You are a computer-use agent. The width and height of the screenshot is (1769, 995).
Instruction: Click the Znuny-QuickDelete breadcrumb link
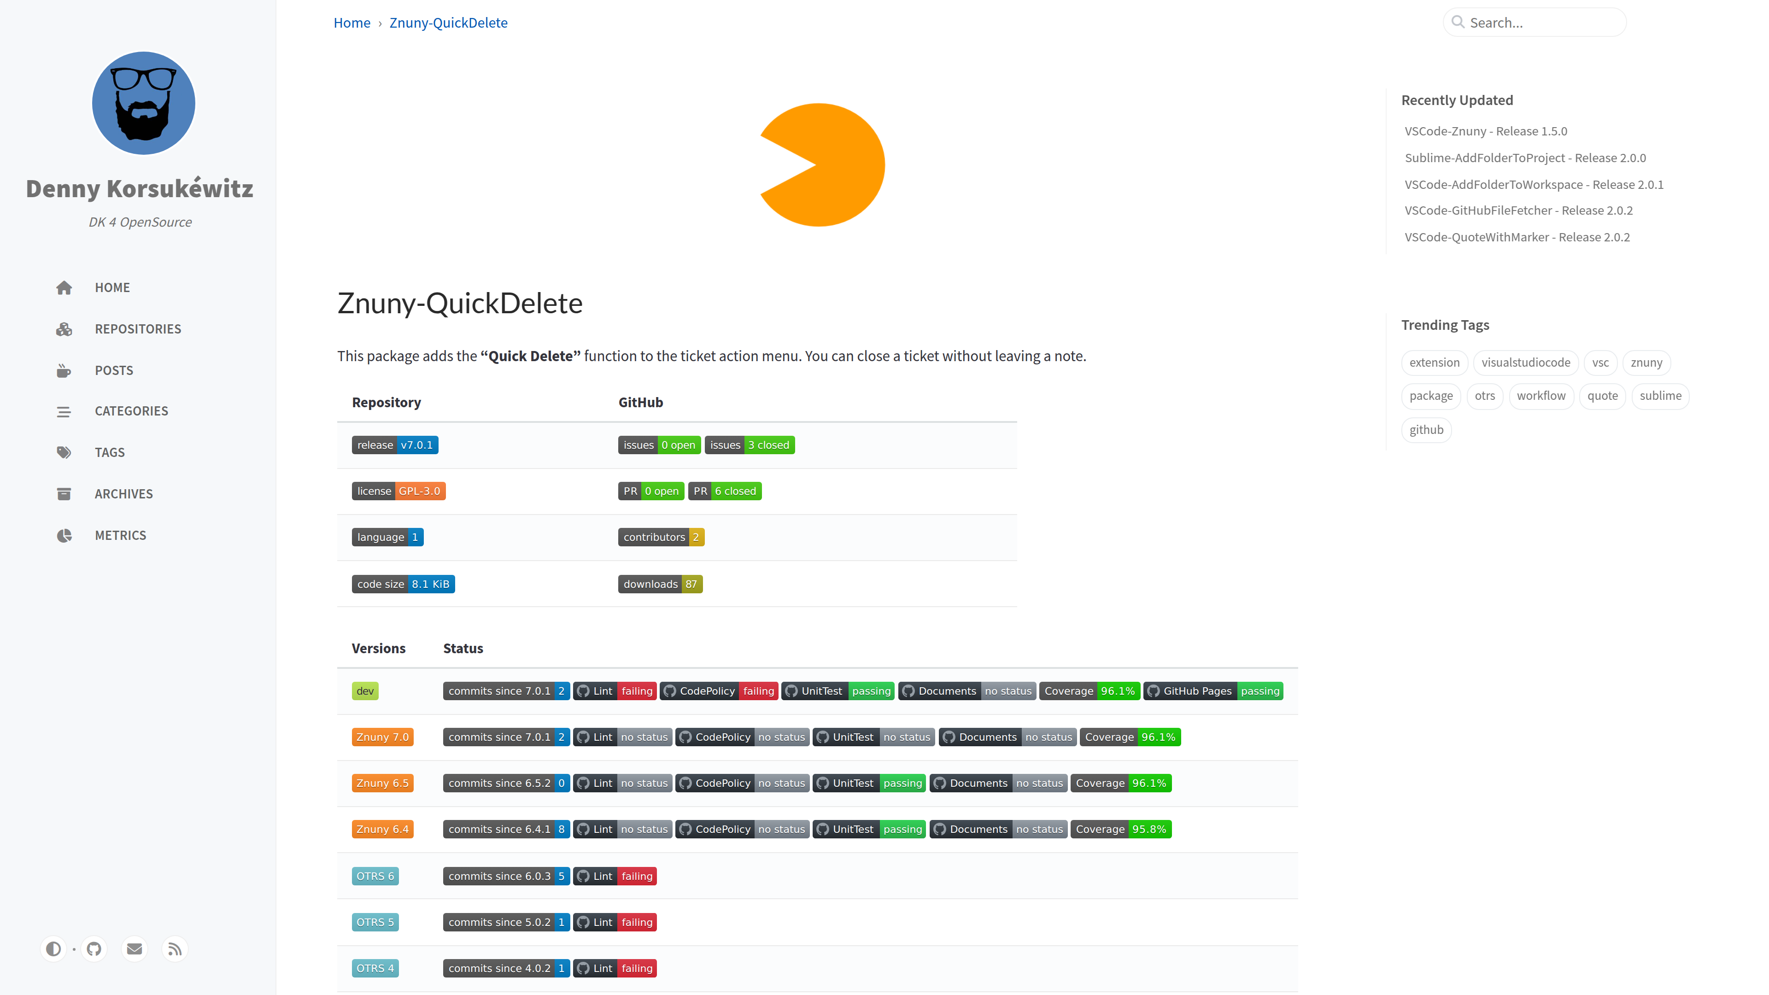[x=448, y=23]
